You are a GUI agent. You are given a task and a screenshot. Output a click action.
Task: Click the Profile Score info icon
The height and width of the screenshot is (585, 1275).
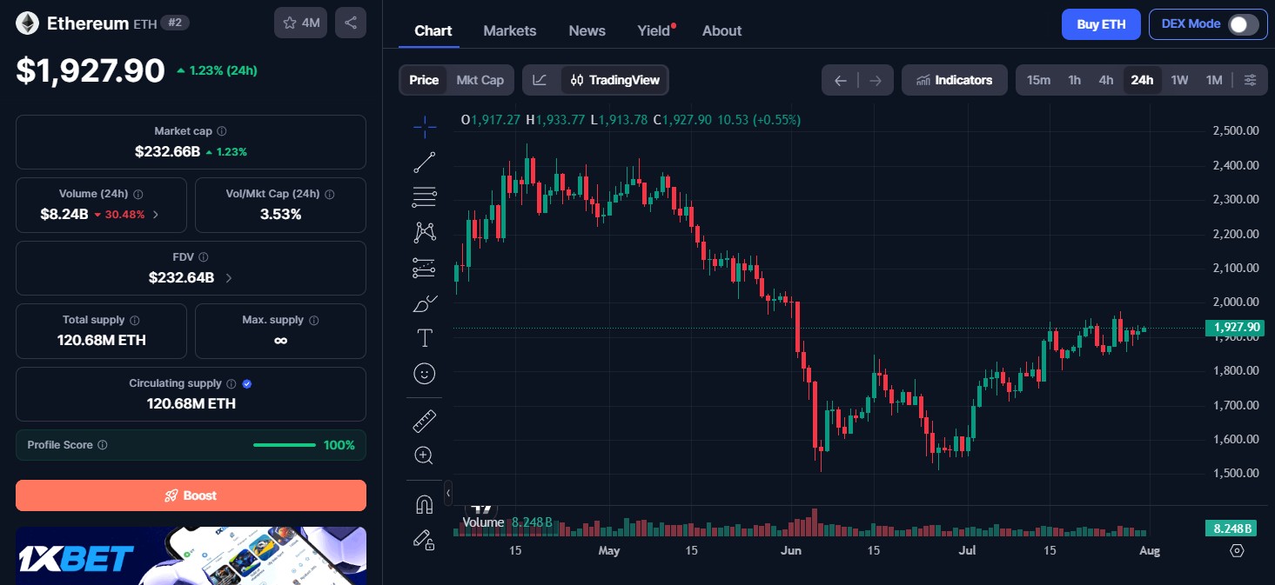click(103, 445)
